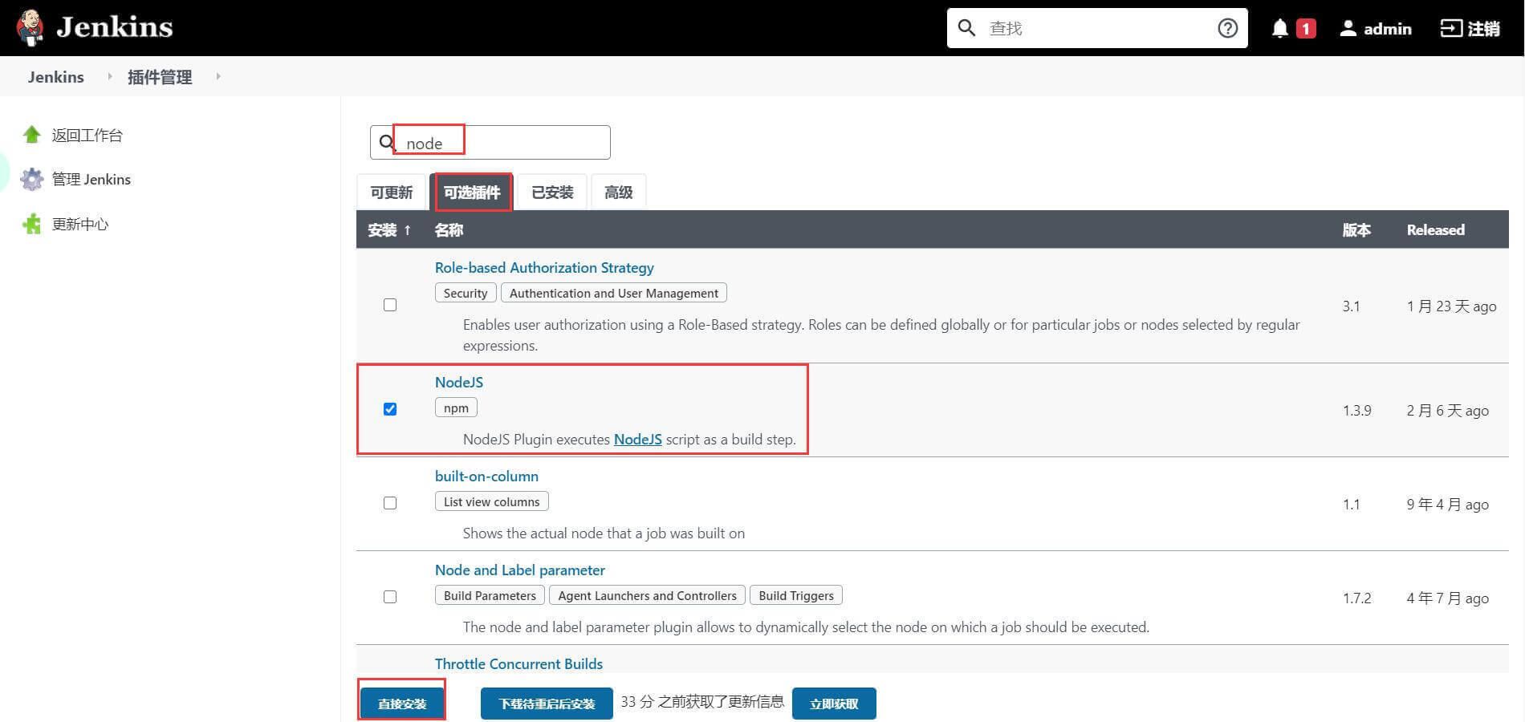
Task: Click the admin username link
Action: coord(1388,29)
